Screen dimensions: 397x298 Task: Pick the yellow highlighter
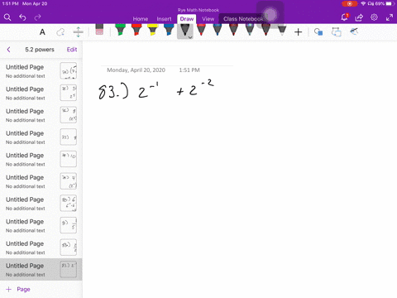(x=153, y=30)
